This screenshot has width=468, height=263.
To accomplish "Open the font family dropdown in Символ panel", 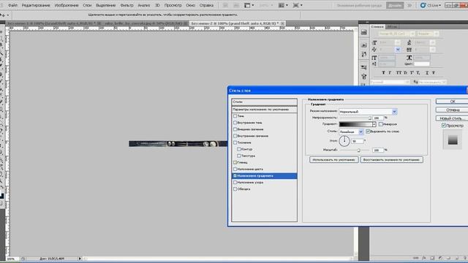I will 412,34.
